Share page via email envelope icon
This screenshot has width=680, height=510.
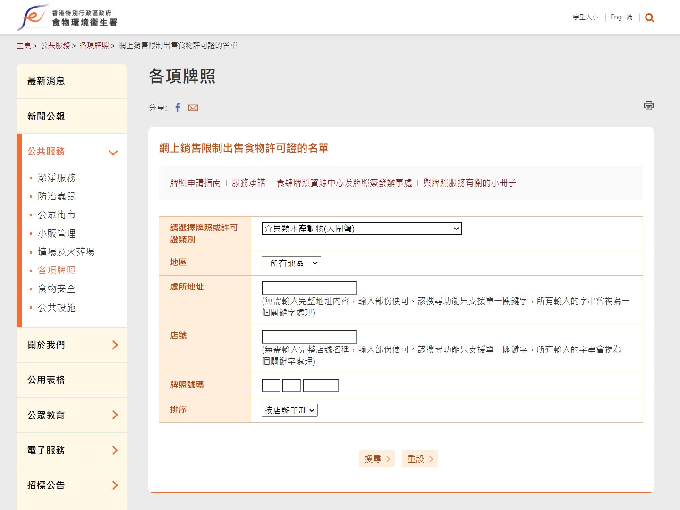point(193,108)
